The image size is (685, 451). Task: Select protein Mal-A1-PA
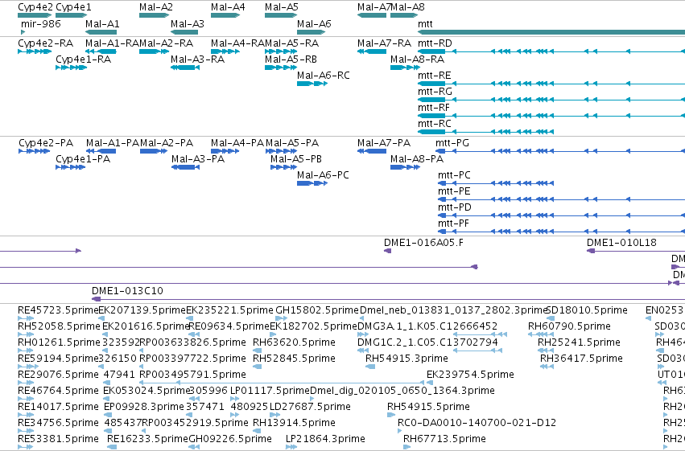pos(101,151)
